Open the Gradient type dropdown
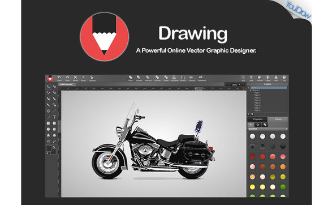The width and height of the screenshot is (328, 205). [267, 129]
